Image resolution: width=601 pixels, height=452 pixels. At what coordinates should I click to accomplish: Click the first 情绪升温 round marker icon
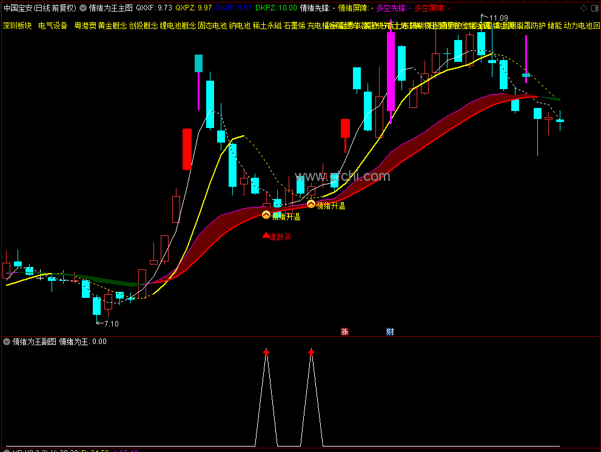point(266,215)
